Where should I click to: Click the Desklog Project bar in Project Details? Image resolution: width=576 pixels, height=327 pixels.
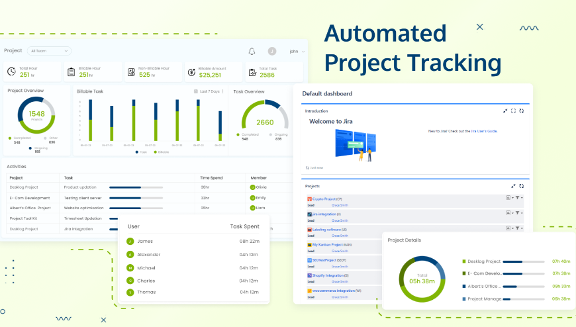[x=524, y=261]
